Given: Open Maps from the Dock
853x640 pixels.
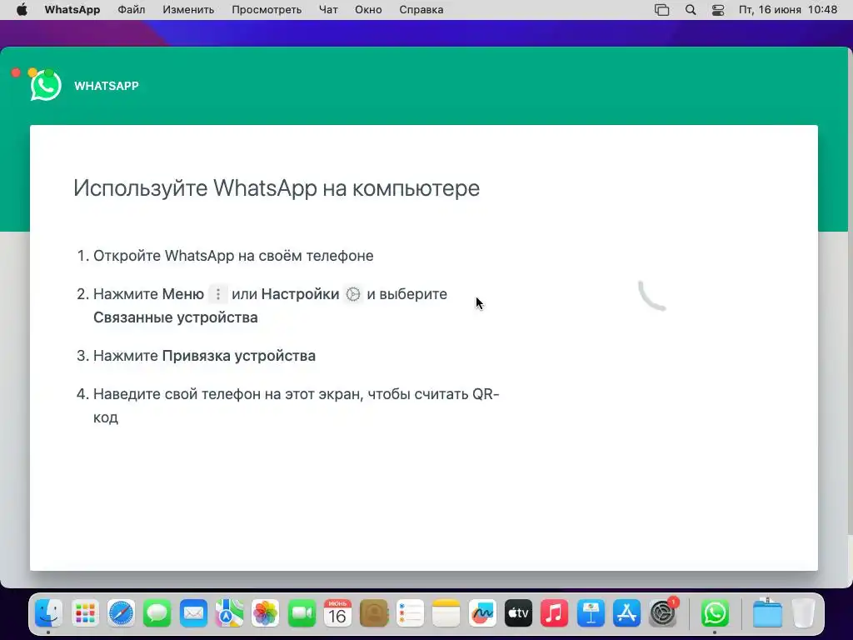Looking at the screenshot, I should 229,614.
